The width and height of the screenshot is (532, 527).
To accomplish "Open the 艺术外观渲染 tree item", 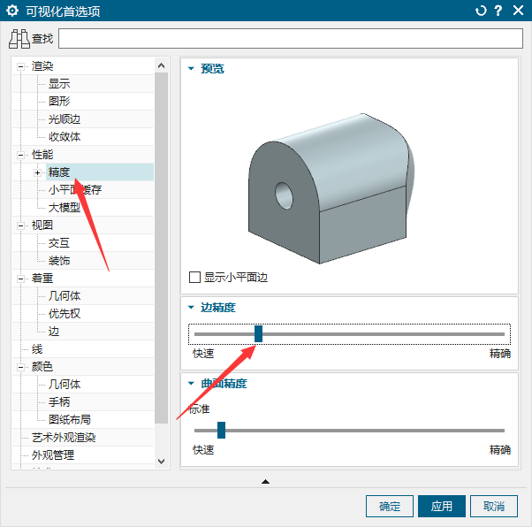I will (x=63, y=438).
